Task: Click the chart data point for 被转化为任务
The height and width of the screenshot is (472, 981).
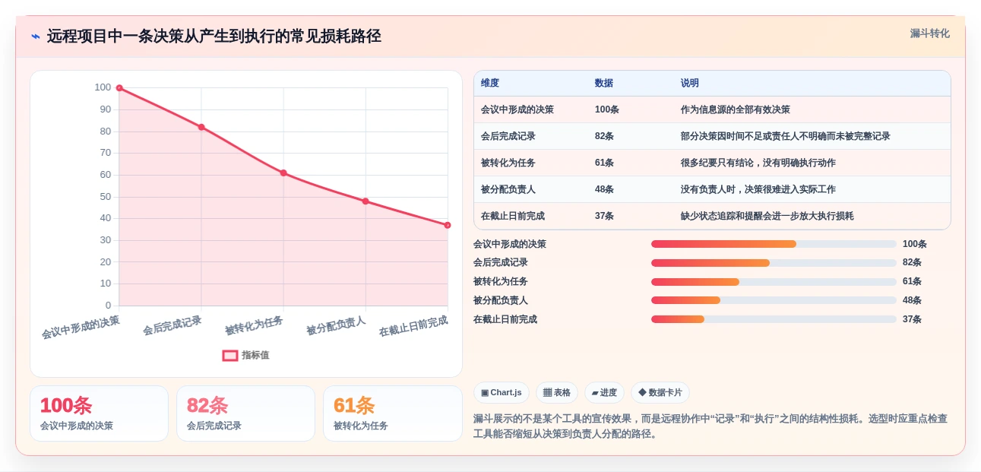Action: pos(283,173)
